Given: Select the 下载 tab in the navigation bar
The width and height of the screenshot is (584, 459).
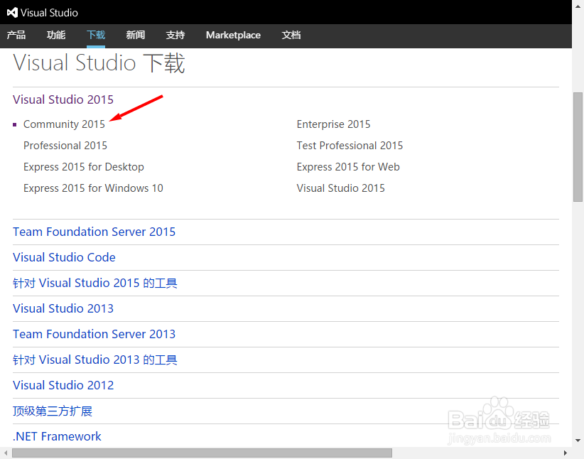Looking at the screenshot, I should pos(95,35).
